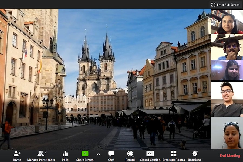This screenshot has width=243, height=162.
Task: Select video of man in gray shirt
Action: 227,99
